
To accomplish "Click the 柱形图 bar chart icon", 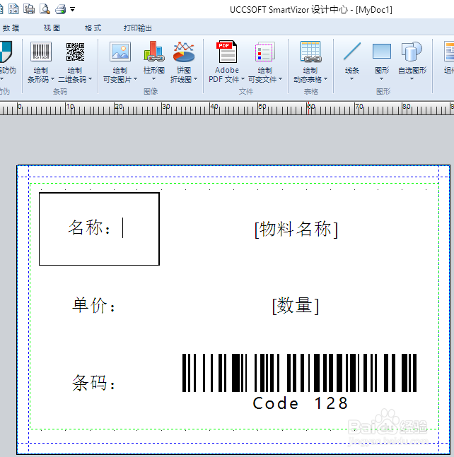I will 153,52.
